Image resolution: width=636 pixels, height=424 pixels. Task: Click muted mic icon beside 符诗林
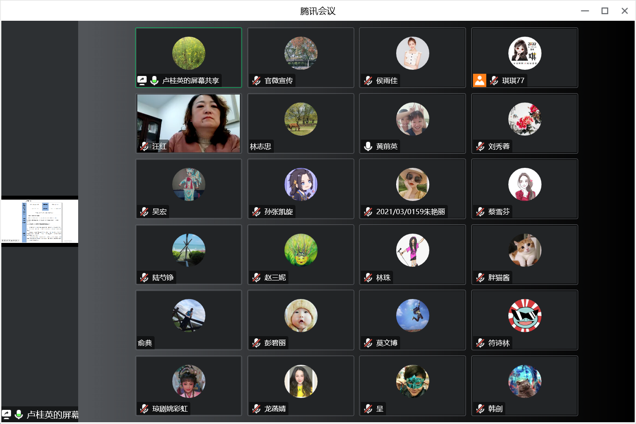pos(480,343)
